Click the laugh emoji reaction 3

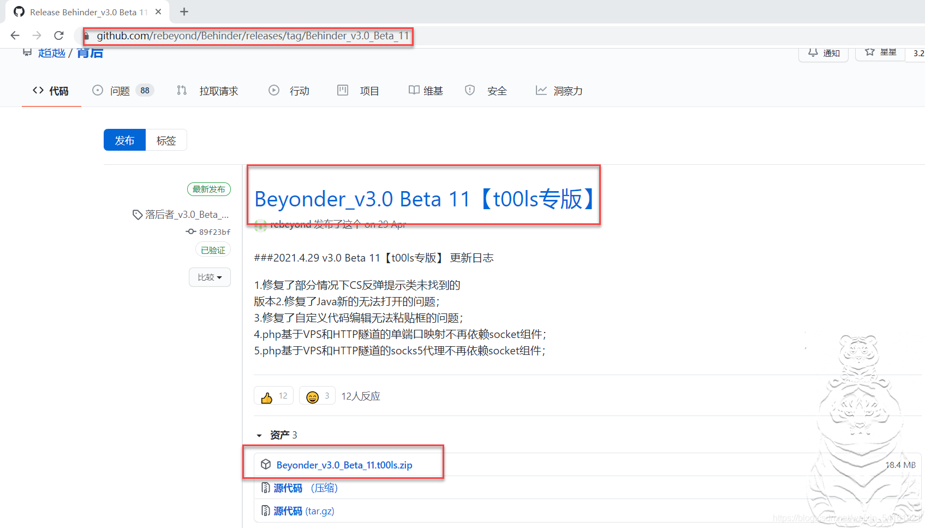pos(317,396)
